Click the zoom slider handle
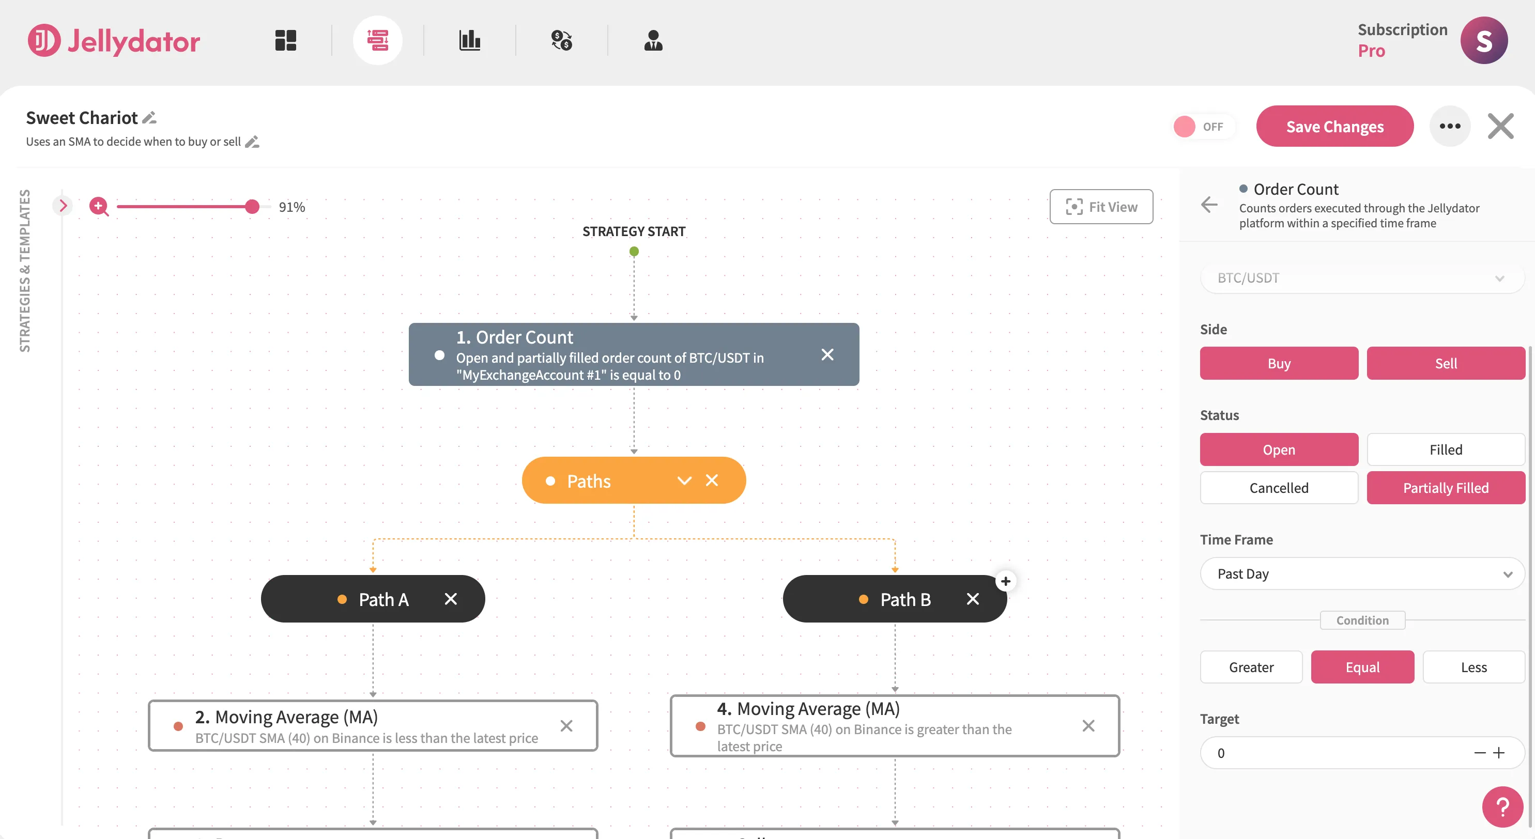This screenshot has width=1535, height=839. (252, 207)
